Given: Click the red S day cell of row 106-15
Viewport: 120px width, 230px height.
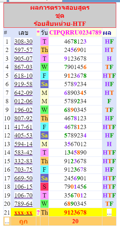Looking at the screenshot, I should click(44, 187).
